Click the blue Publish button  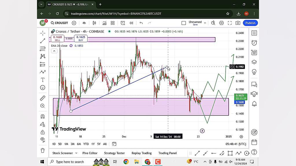[250, 23]
